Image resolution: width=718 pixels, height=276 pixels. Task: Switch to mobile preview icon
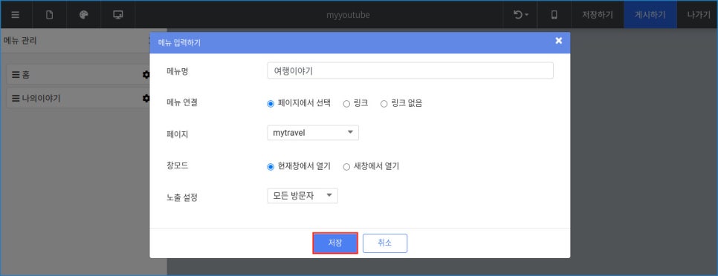click(x=554, y=15)
